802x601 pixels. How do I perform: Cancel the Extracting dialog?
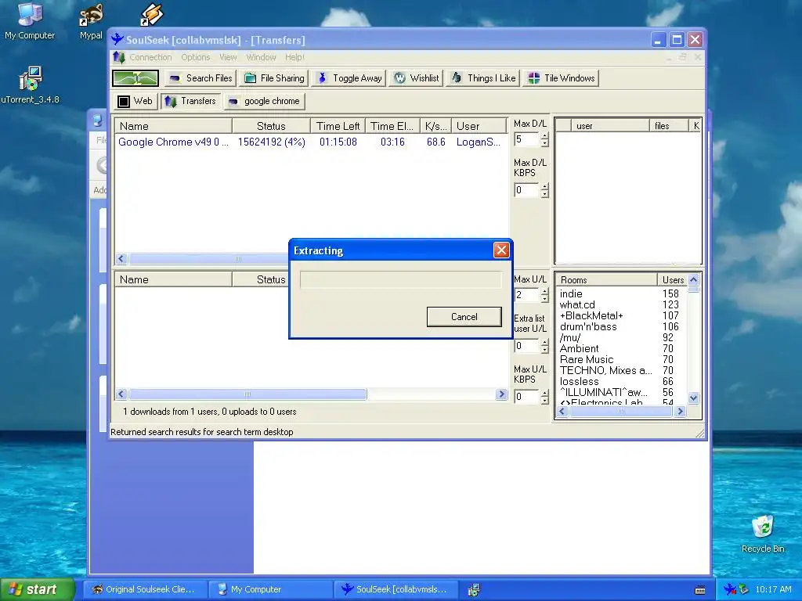point(464,317)
